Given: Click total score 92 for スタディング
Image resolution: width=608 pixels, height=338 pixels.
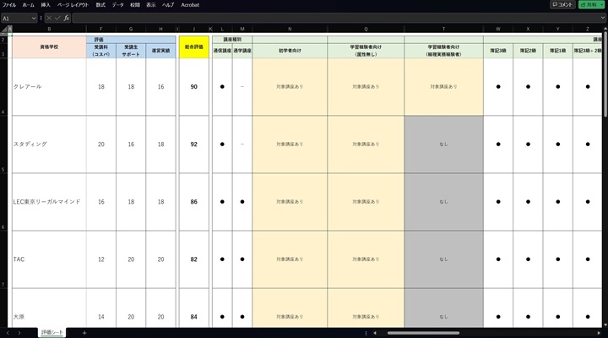Looking at the screenshot, I should [194, 144].
